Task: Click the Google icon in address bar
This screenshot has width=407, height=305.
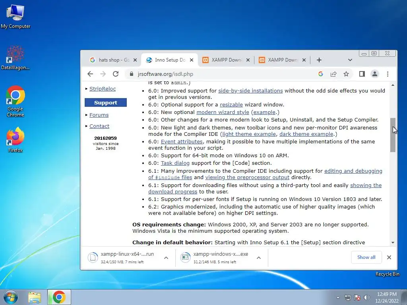Action: tap(321, 74)
